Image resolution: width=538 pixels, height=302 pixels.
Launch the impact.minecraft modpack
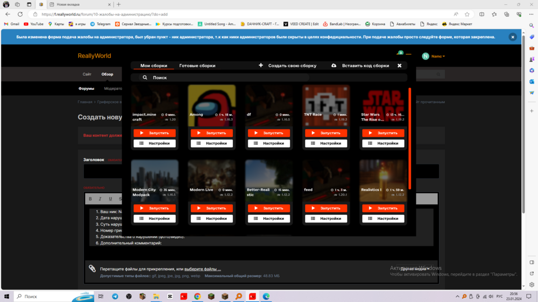(154, 133)
